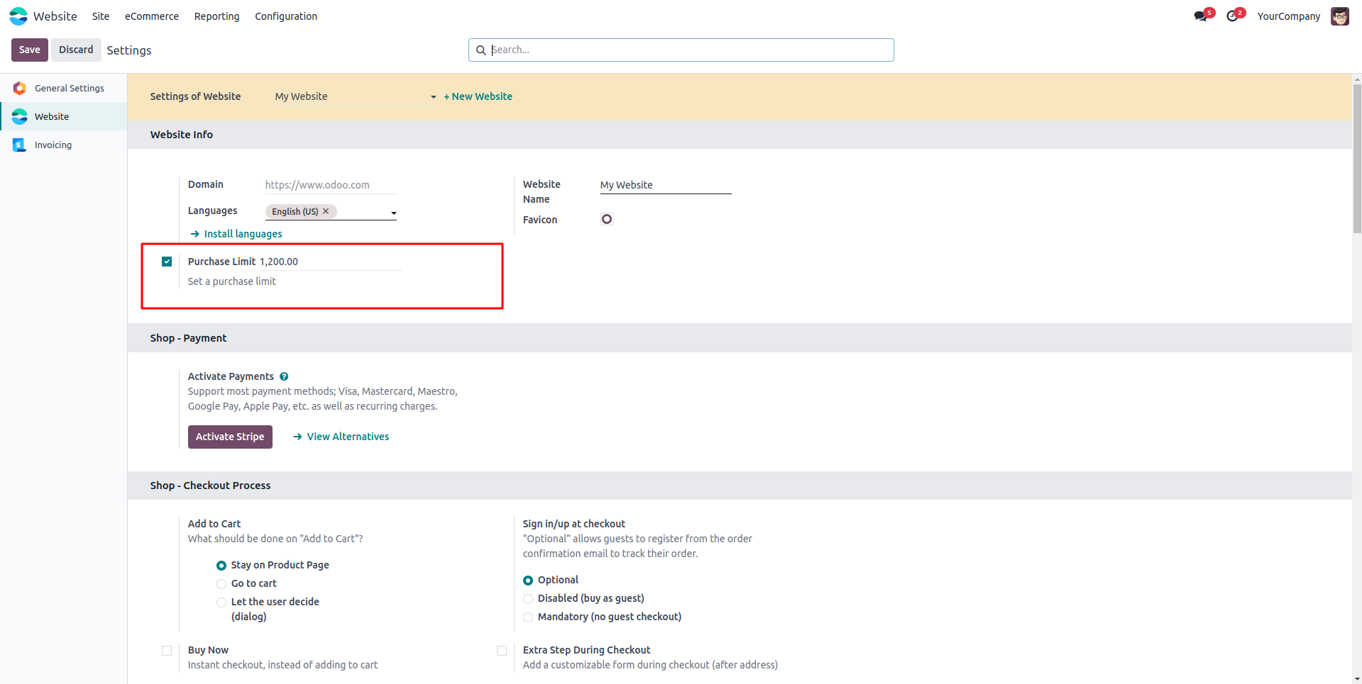Click the Favicon image icon

pyautogui.click(x=607, y=219)
